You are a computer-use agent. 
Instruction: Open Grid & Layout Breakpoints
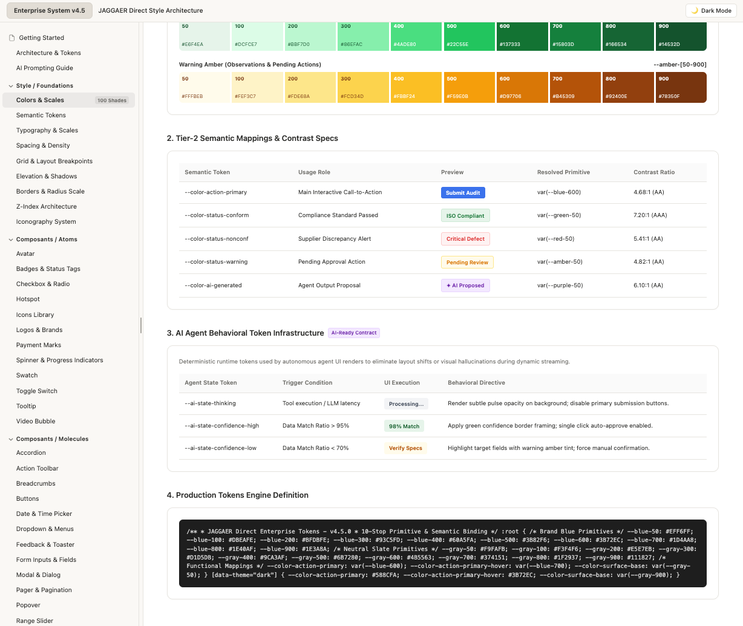(54, 161)
